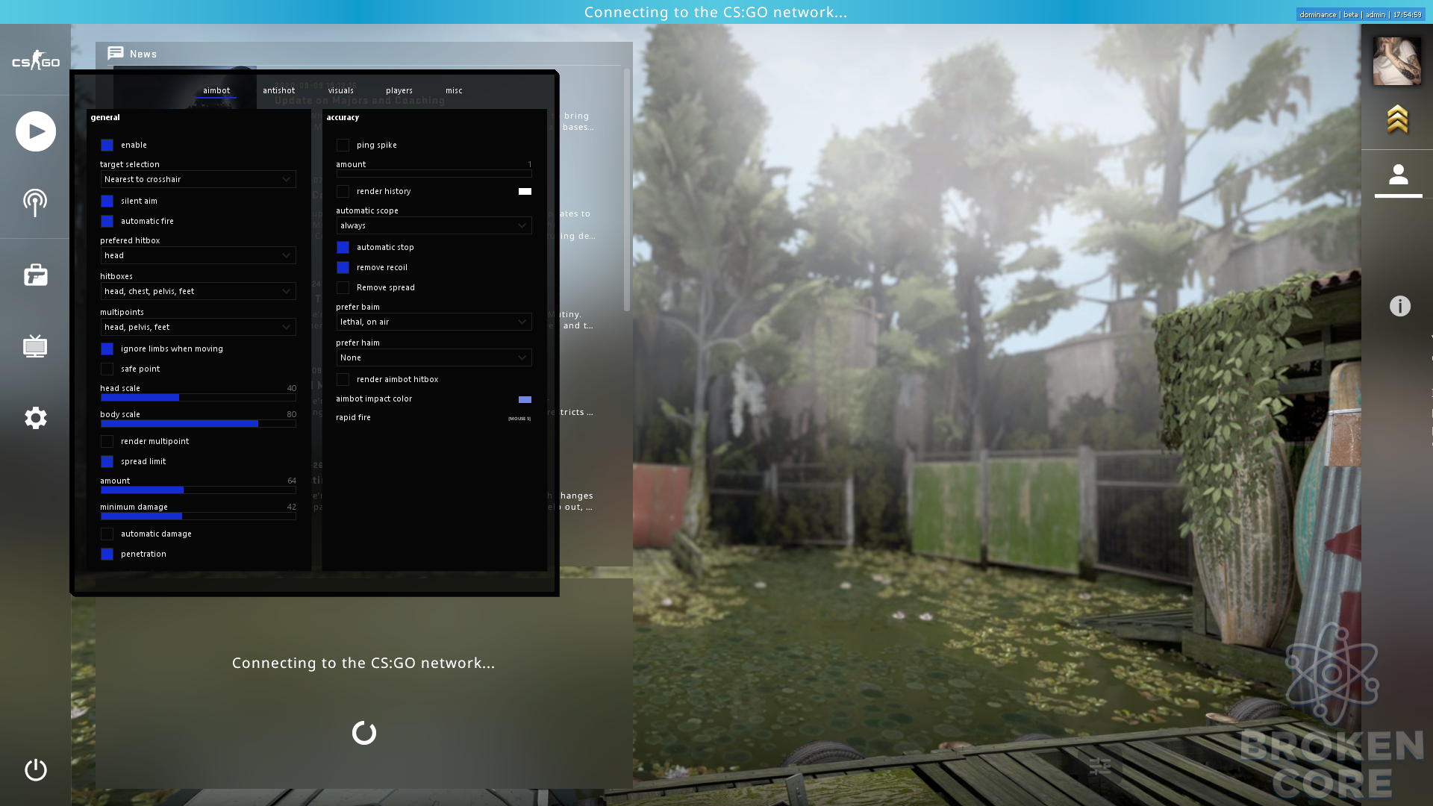Image resolution: width=1433 pixels, height=806 pixels.
Task: Enable render multipoint checkbox
Action: (x=107, y=441)
